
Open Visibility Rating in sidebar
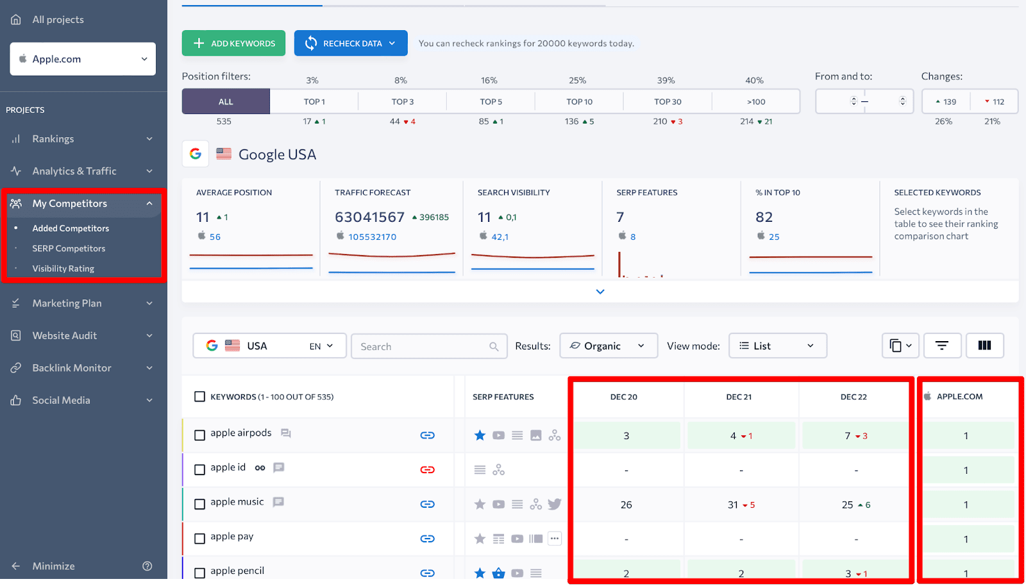click(63, 269)
